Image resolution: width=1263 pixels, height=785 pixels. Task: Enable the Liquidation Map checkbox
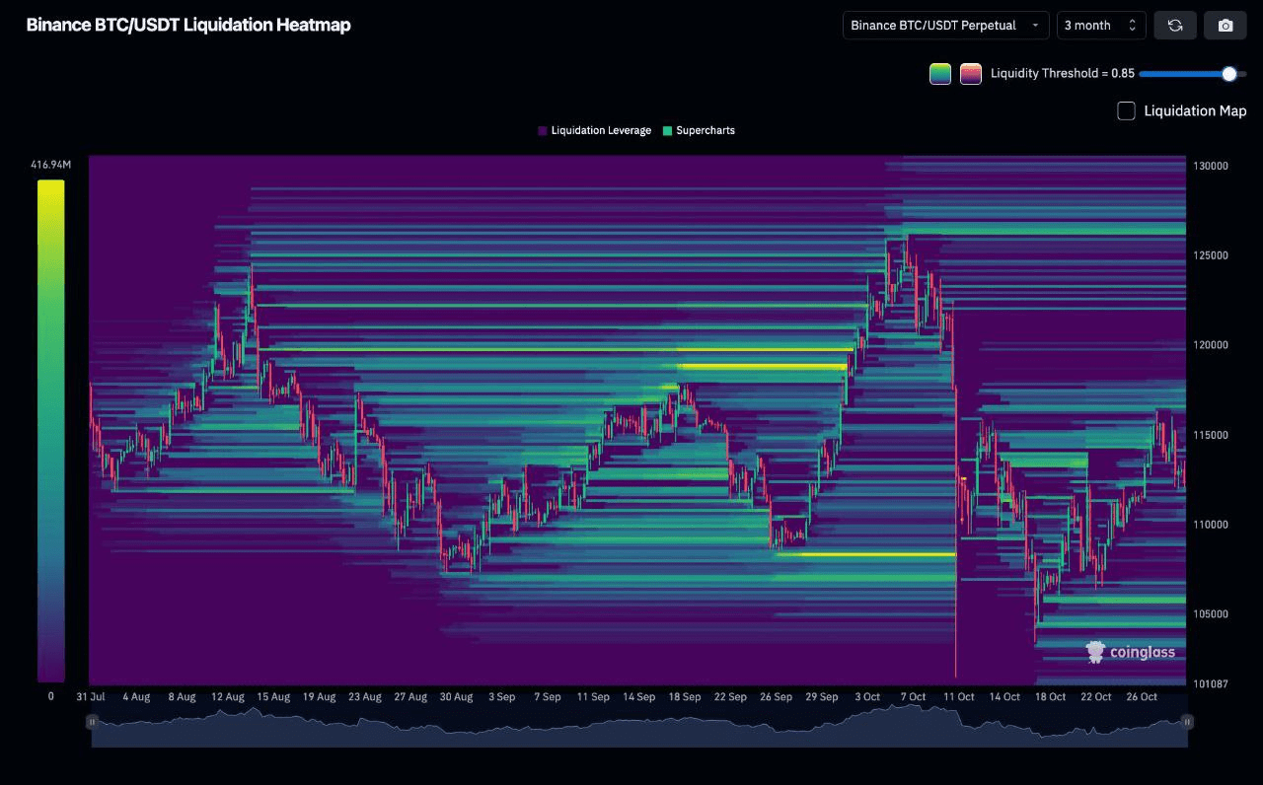pos(1126,110)
